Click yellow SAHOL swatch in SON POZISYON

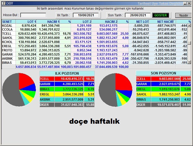click(x=143, y=94)
